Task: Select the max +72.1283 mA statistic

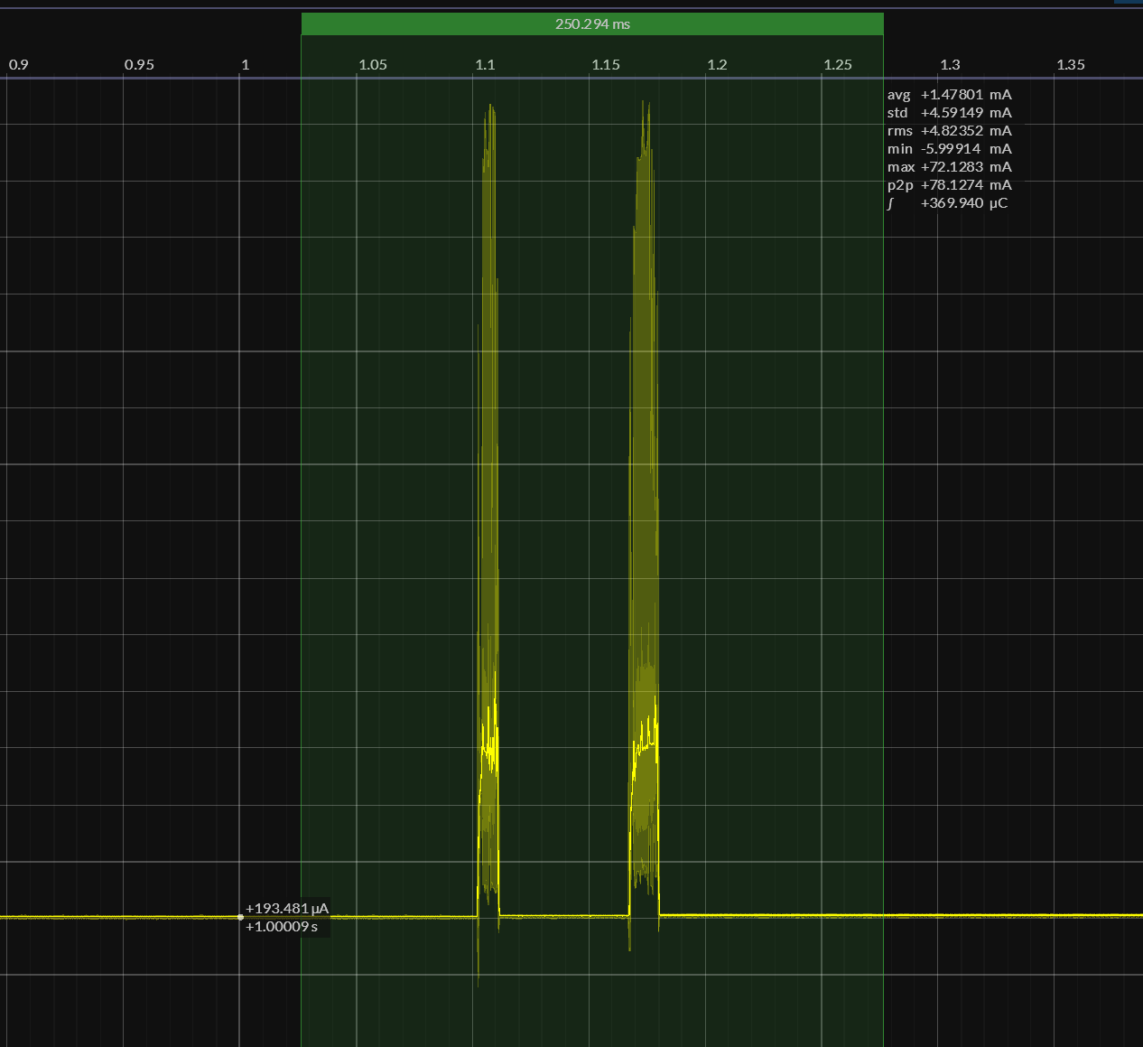Action: click(x=949, y=167)
